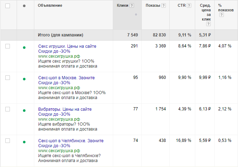Click the Объявление column header

pyautogui.click(x=50, y=5)
